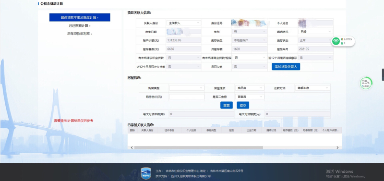
Task: Open the 历年贷款年利率 menu item
Action: (x=80, y=34)
